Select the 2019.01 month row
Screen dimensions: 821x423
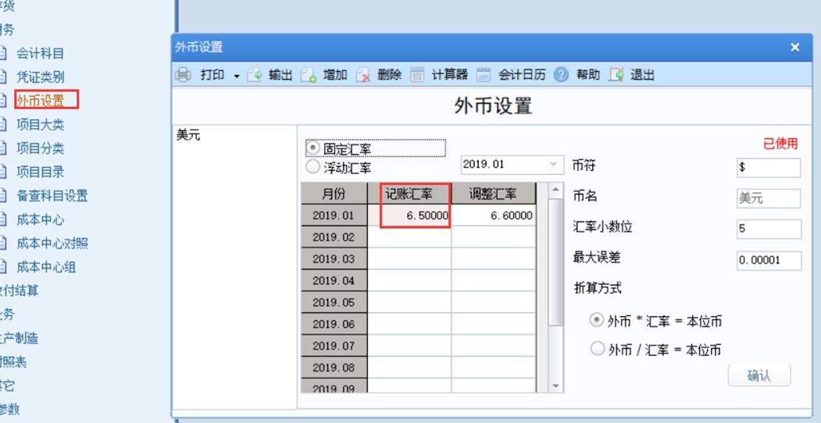(334, 215)
